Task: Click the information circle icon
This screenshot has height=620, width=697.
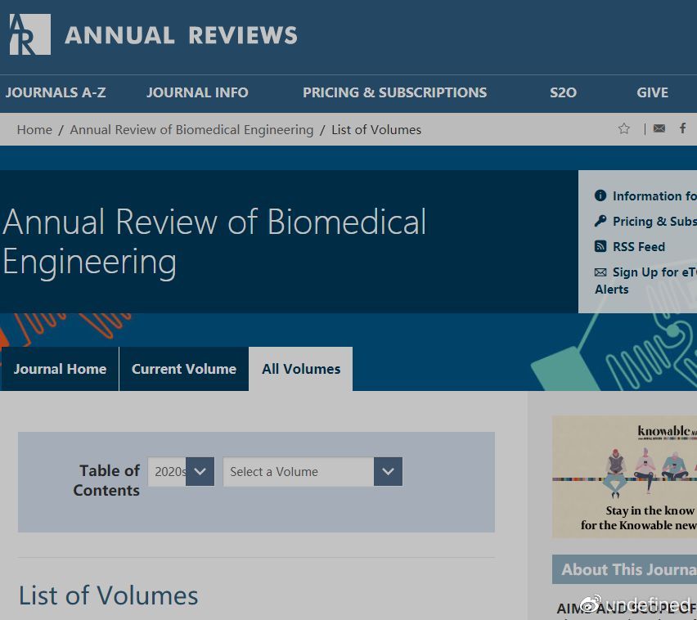Action: pos(600,195)
